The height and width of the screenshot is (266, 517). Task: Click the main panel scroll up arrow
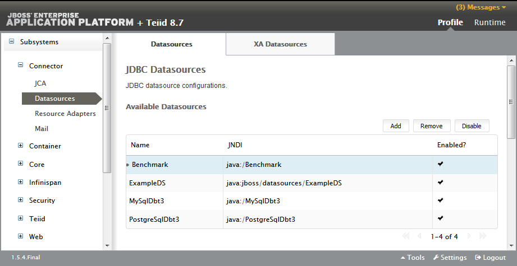[511, 60]
